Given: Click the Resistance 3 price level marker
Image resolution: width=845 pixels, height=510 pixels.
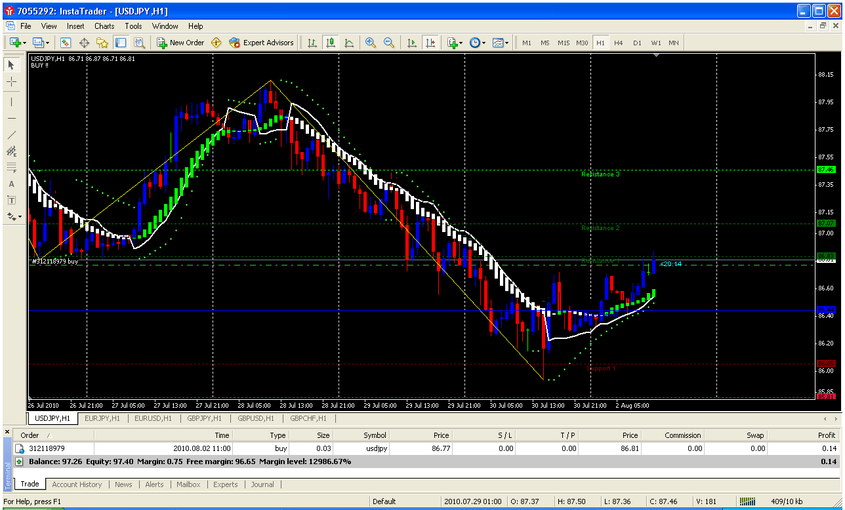Looking at the screenshot, I should click(x=600, y=174).
